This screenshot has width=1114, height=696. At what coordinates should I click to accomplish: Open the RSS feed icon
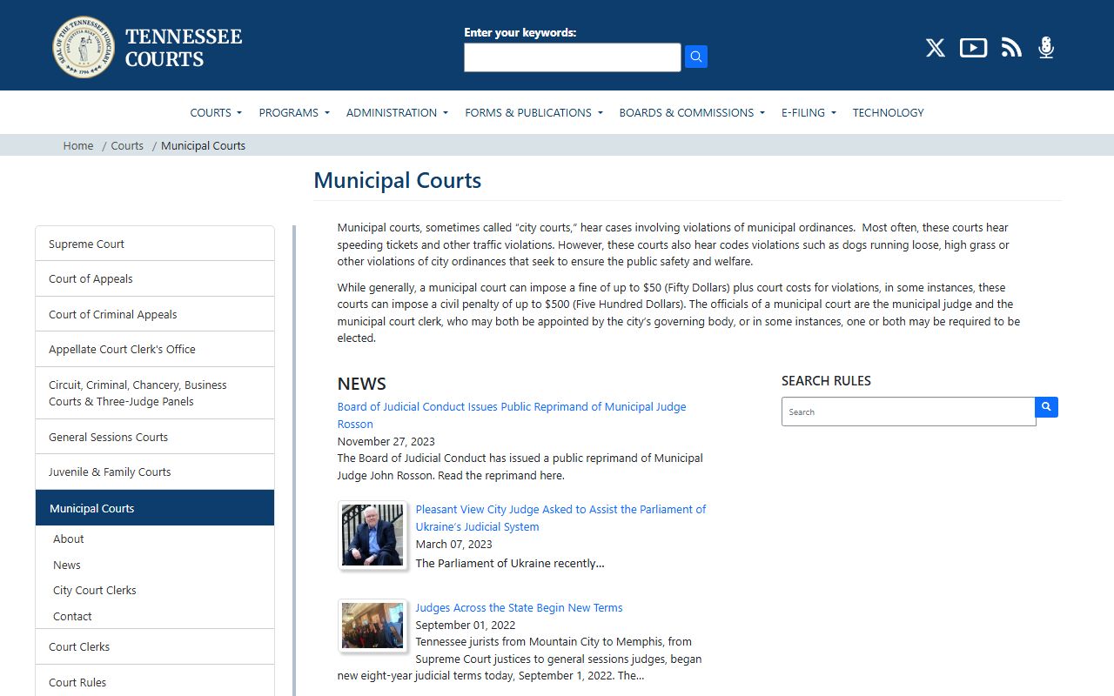pyautogui.click(x=1011, y=48)
